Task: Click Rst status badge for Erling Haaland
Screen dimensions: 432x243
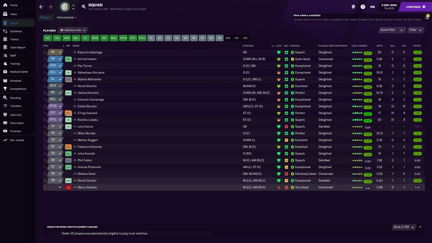Action: [x=68, y=113]
